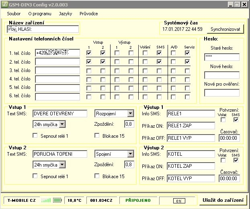
Task: Enable Sepnout relé 1 under Vstup 1
Action: click(x=35, y=136)
